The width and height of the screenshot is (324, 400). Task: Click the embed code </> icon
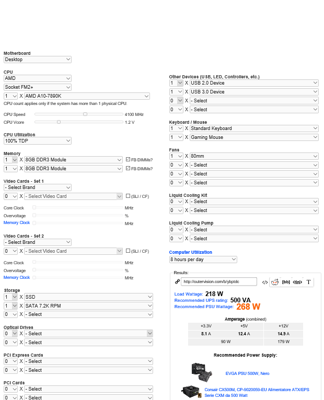[x=265, y=282]
